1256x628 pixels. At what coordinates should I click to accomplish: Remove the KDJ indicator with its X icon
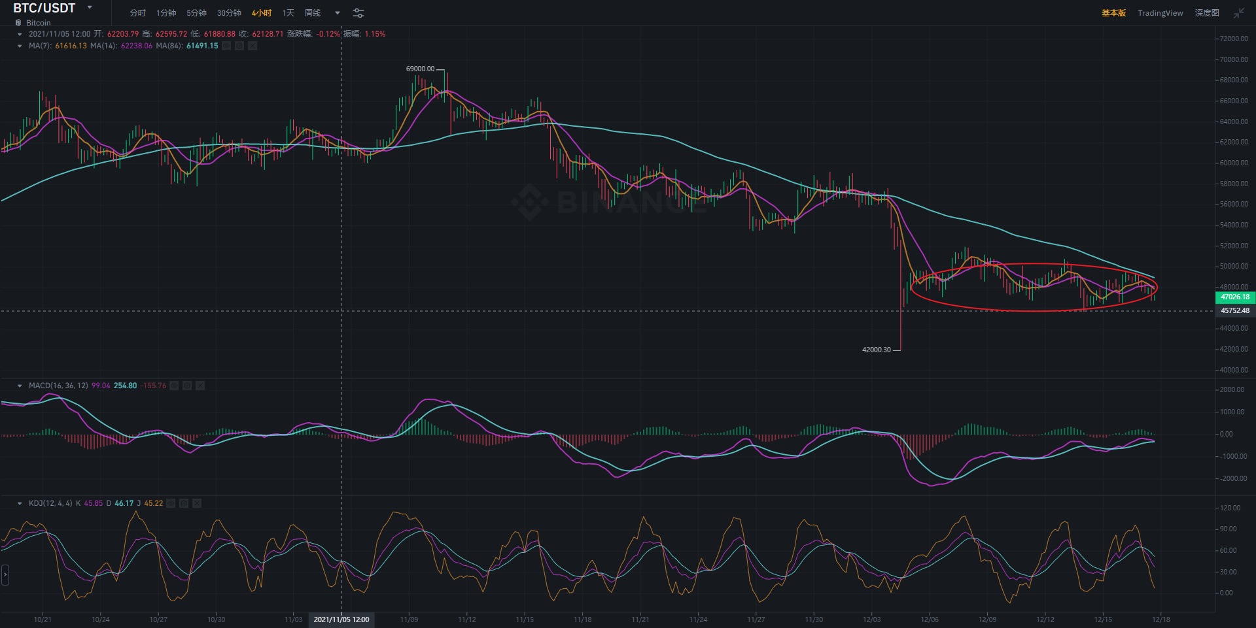[x=197, y=503]
